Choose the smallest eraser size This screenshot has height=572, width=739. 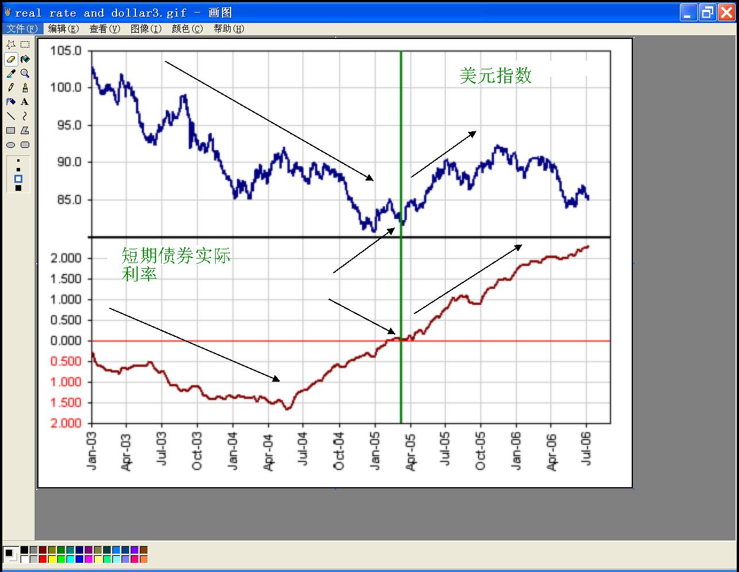click(x=18, y=161)
